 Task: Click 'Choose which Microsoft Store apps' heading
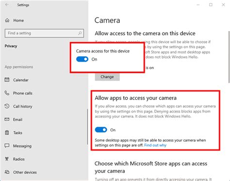pyautogui.click(x=151, y=167)
